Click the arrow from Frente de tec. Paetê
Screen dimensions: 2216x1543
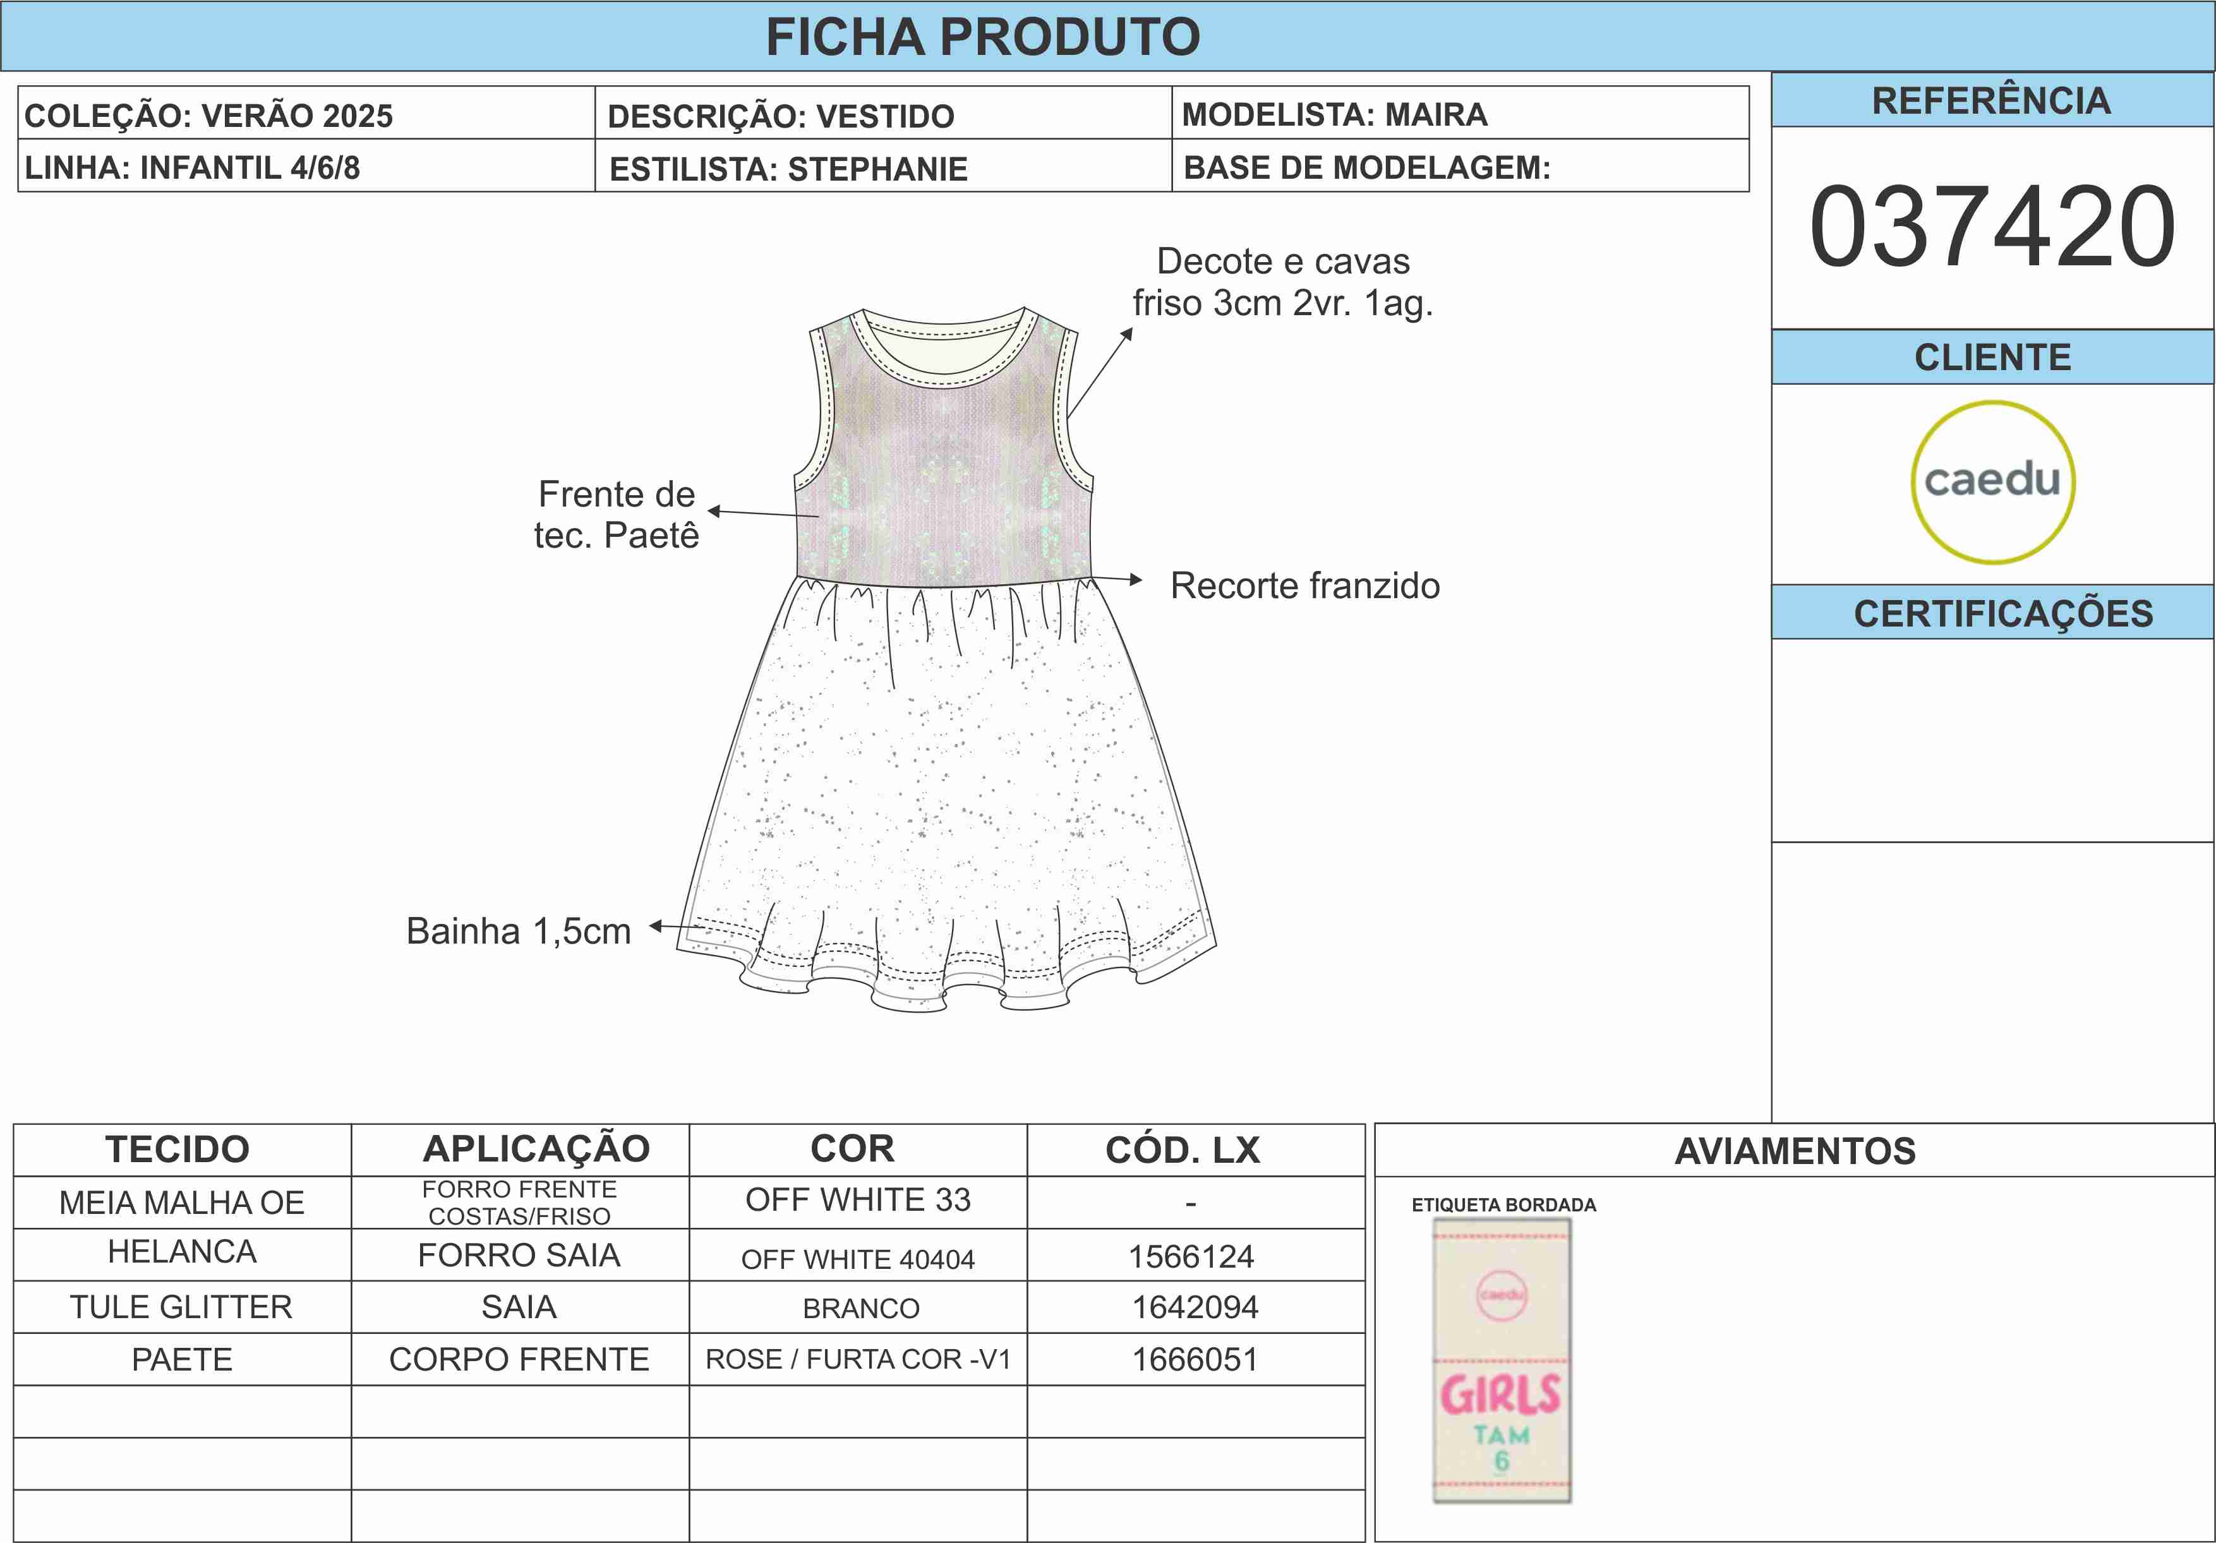762,513
